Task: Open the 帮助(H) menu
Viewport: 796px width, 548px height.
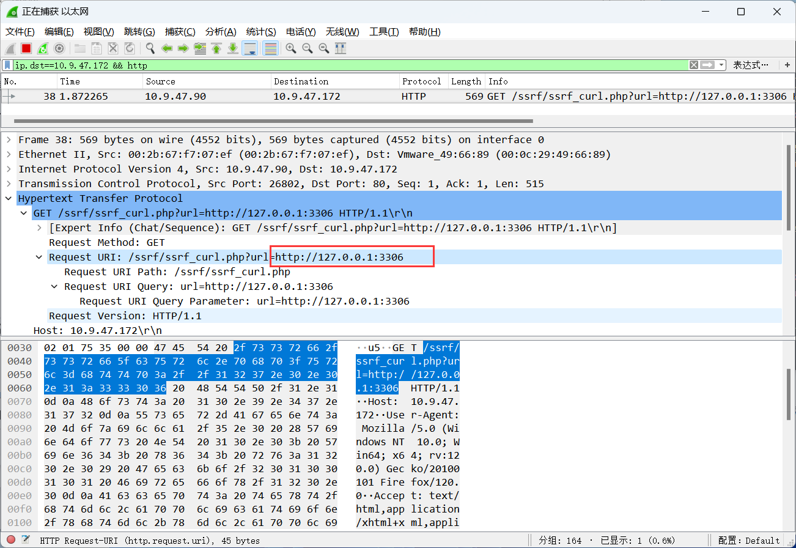Action: pos(425,32)
